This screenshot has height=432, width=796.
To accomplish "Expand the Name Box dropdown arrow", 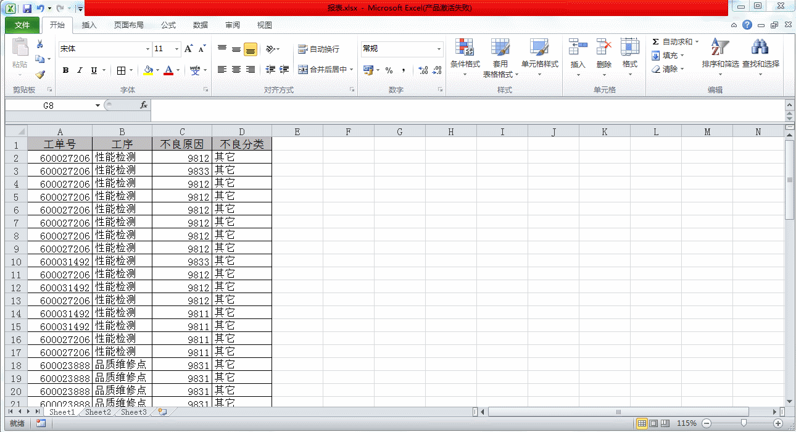I will 97,106.
